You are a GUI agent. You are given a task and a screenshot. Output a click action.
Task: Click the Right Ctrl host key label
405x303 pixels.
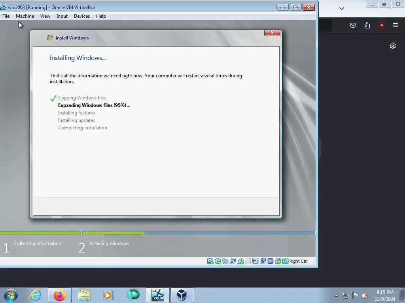298,261
